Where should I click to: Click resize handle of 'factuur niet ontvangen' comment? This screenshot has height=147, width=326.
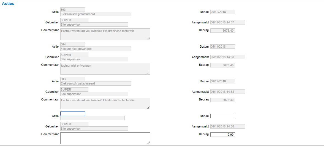[x=149, y=73]
